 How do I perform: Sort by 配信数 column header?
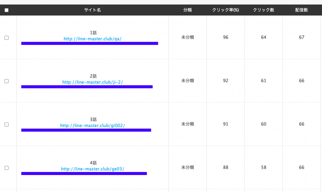302,10
